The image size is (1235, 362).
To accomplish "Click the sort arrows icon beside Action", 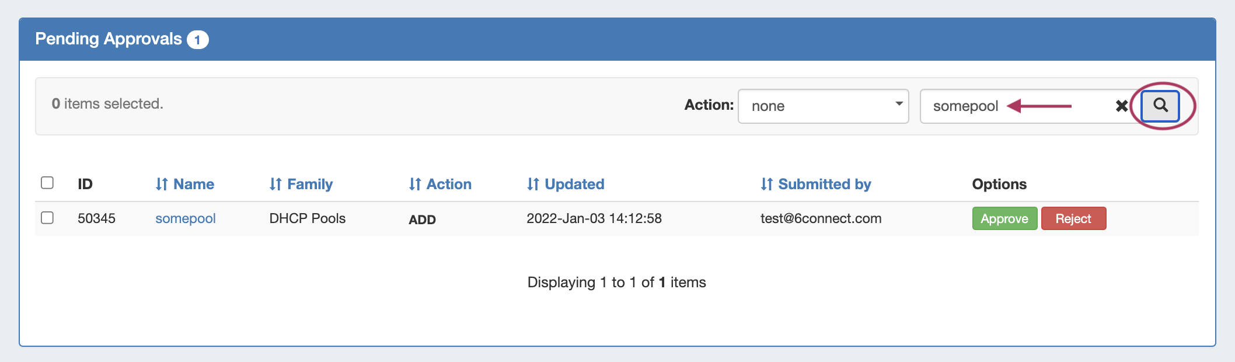I will point(415,185).
